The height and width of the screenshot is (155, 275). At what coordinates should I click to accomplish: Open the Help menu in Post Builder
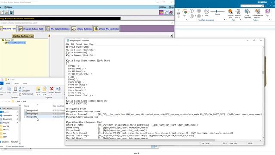tap(171, 7)
